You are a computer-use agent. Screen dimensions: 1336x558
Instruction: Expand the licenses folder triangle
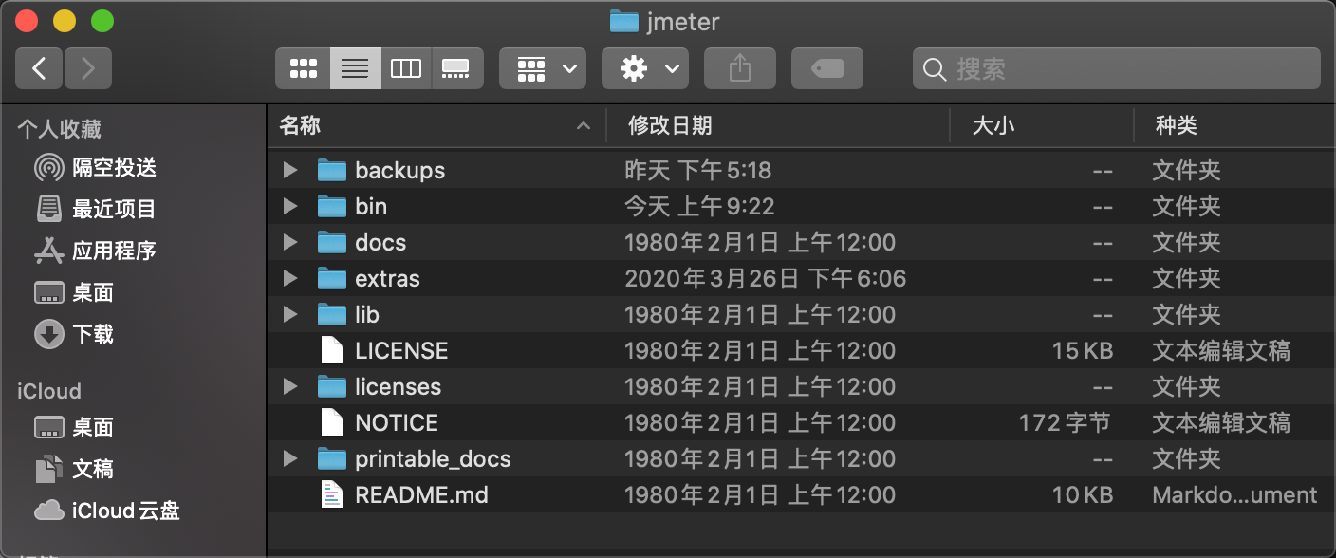coord(290,387)
